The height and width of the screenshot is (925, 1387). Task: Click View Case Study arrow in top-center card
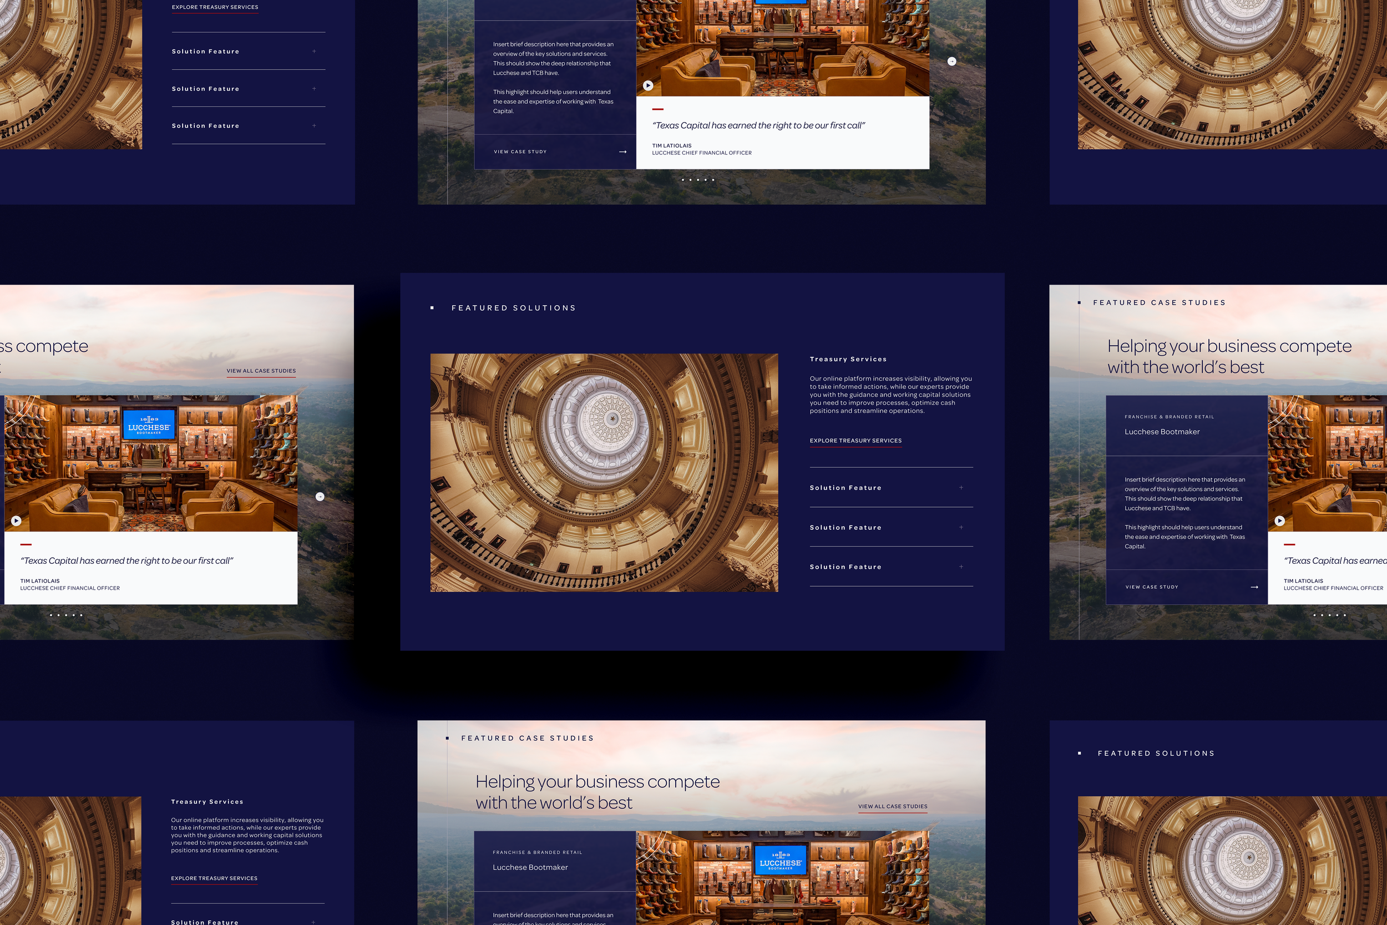pos(622,152)
